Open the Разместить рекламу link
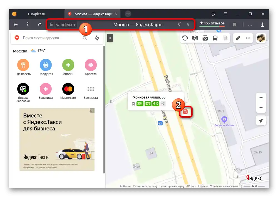The width and height of the screenshot is (278, 197). pyautogui.click(x=145, y=186)
